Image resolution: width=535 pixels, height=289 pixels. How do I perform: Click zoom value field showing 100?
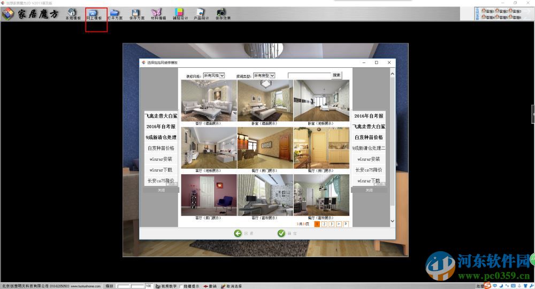148,286
